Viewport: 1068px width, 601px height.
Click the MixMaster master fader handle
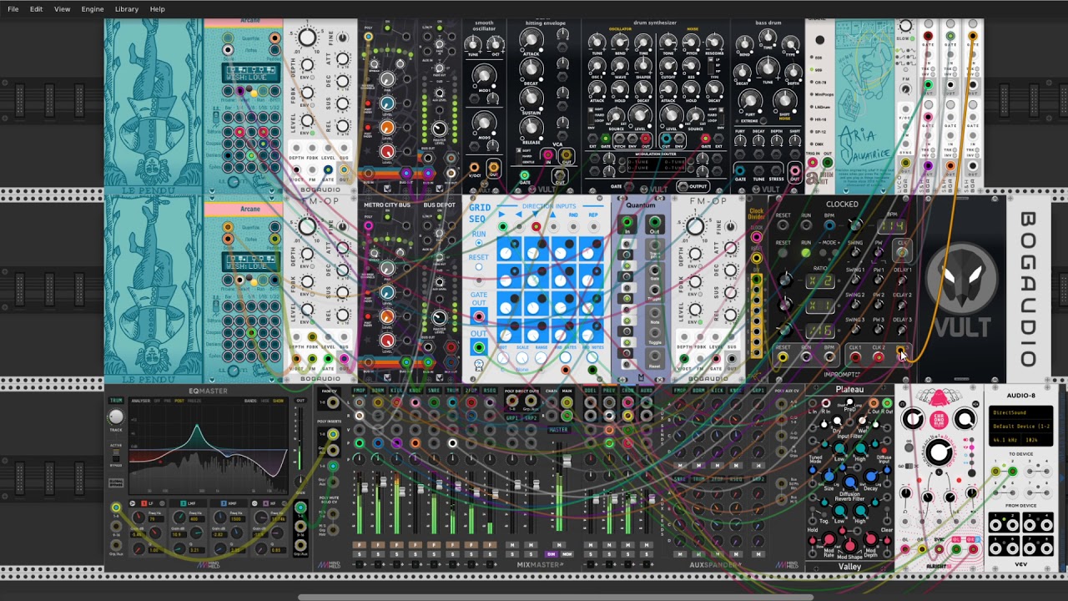click(x=567, y=462)
